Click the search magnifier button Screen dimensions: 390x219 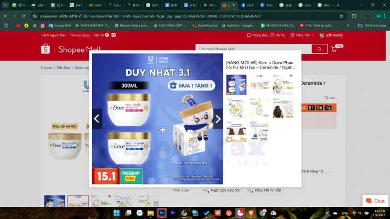pyautogui.click(x=319, y=49)
